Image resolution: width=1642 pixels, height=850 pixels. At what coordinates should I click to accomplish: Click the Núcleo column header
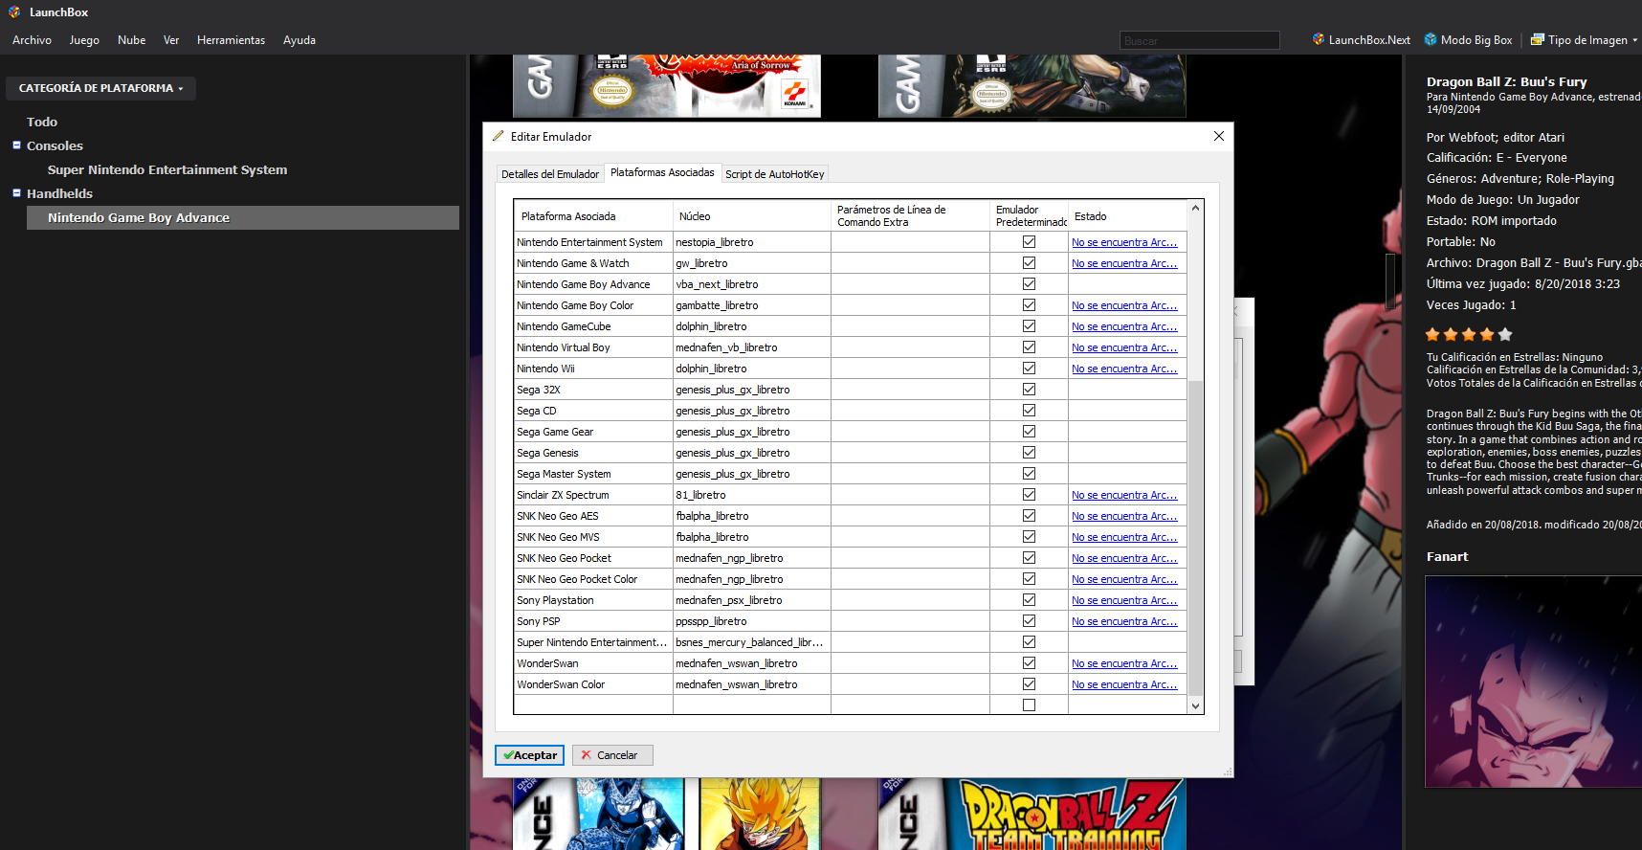click(x=752, y=216)
